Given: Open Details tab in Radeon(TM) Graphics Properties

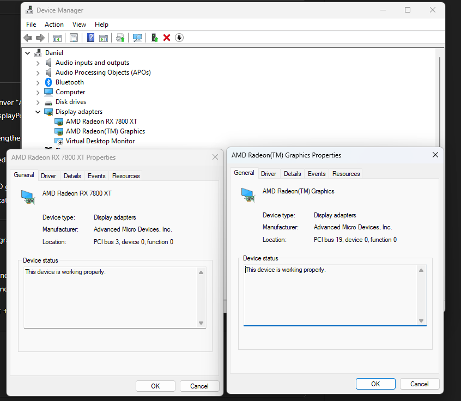Looking at the screenshot, I should point(293,174).
